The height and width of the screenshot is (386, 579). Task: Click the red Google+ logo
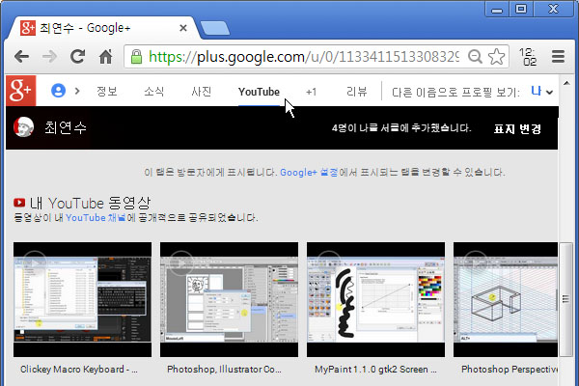click(x=21, y=91)
